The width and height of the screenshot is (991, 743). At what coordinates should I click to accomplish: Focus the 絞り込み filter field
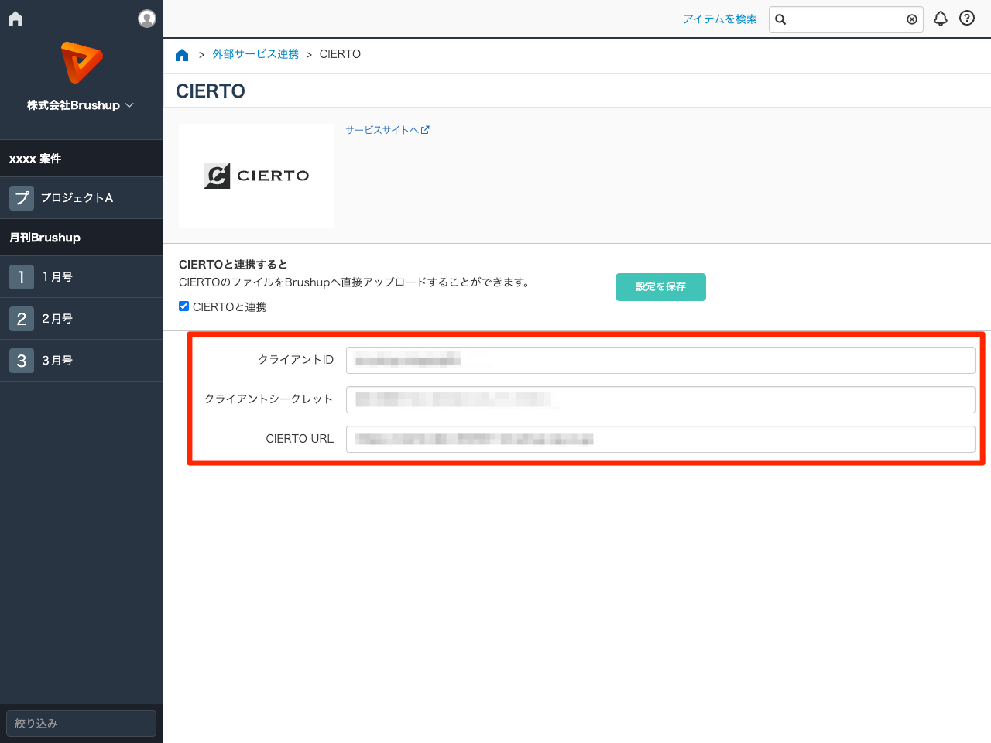tap(81, 724)
